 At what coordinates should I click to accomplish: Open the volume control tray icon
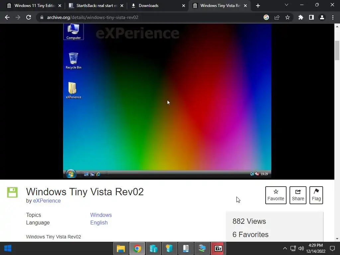pos(301,248)
